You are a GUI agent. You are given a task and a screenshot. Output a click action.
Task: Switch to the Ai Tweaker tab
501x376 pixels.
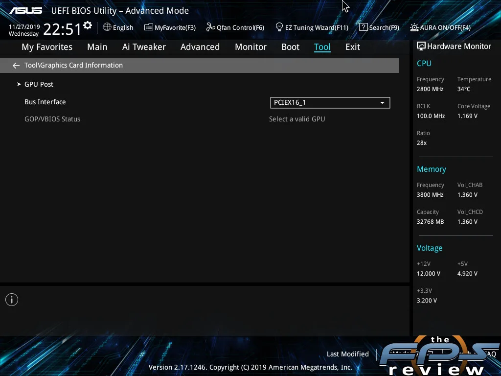pyautogui.click(x=144, y=47)
